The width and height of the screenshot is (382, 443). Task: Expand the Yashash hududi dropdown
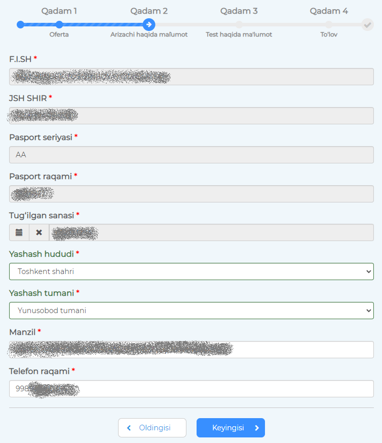coord(192,271)
